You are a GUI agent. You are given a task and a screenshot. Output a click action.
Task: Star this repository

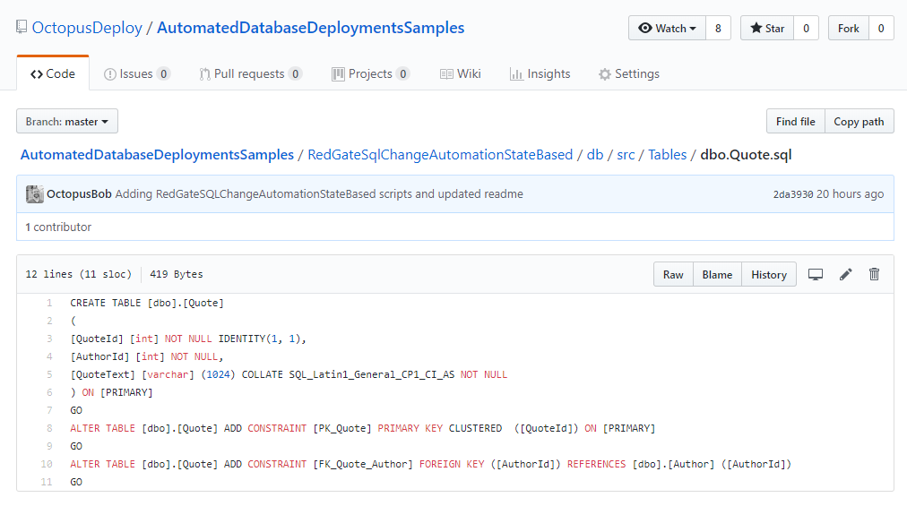(766, 29)
